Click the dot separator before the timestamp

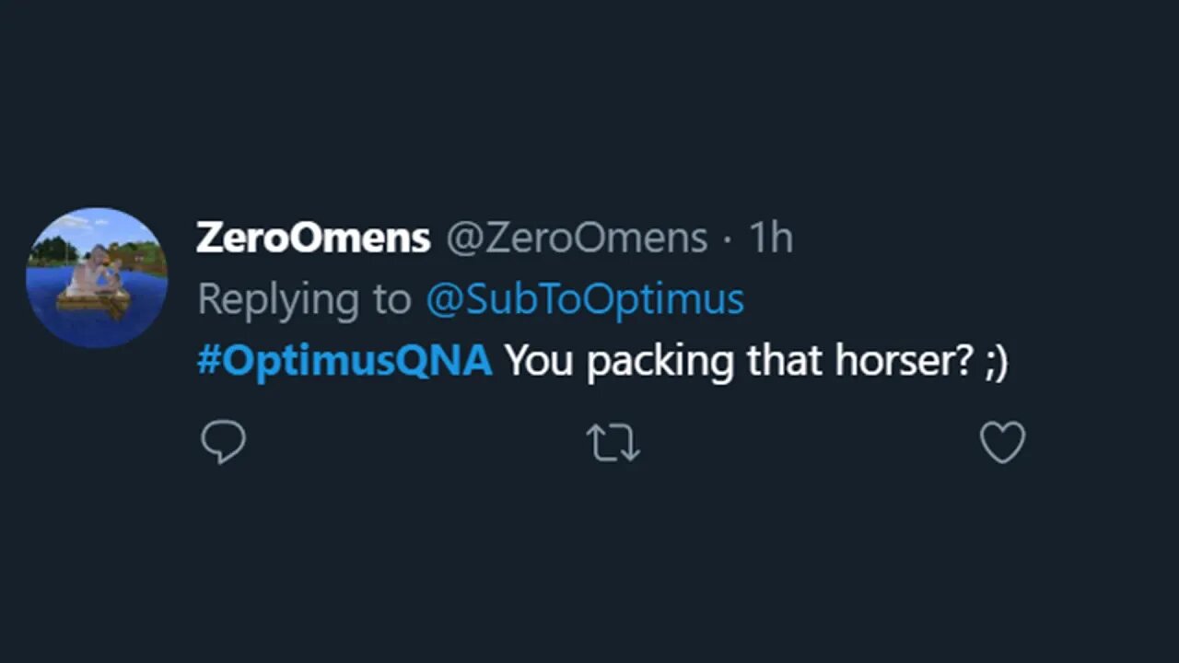point(728,239)
